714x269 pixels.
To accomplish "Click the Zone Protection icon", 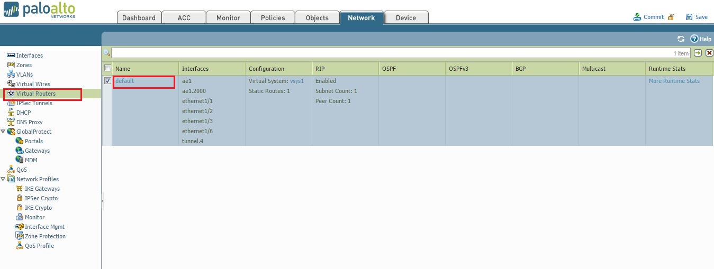I will (x=20, y=236).
